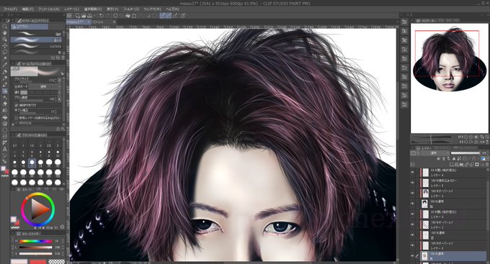Open the アニメーション(A) menu
490x264 pixels.
(x=49, y=9)
